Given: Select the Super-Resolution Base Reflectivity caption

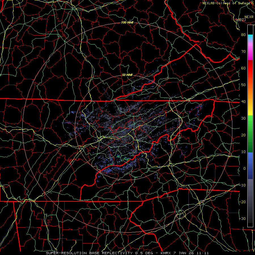Looking at the screenshot, I should click(127, 253).
